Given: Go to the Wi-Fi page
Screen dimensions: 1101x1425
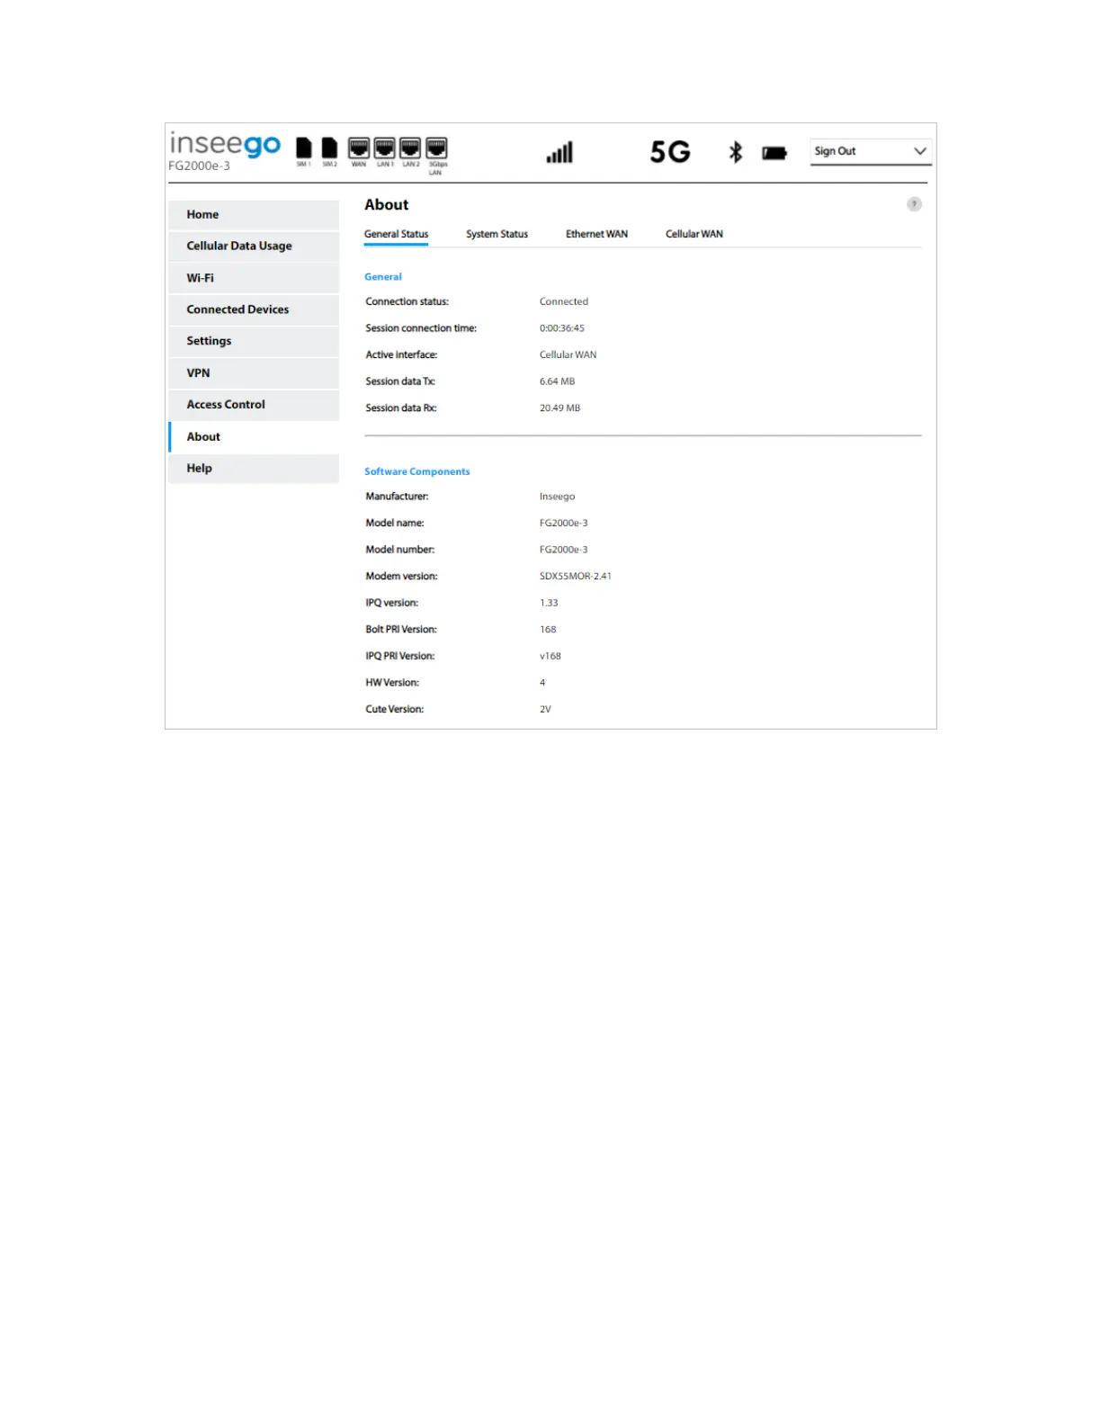Looking at the screenshot, I should (254, 278).
